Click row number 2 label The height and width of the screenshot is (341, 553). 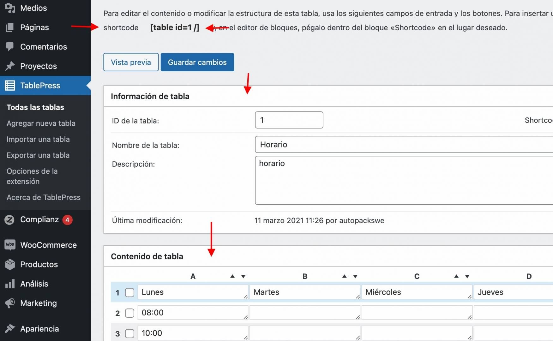117,313
